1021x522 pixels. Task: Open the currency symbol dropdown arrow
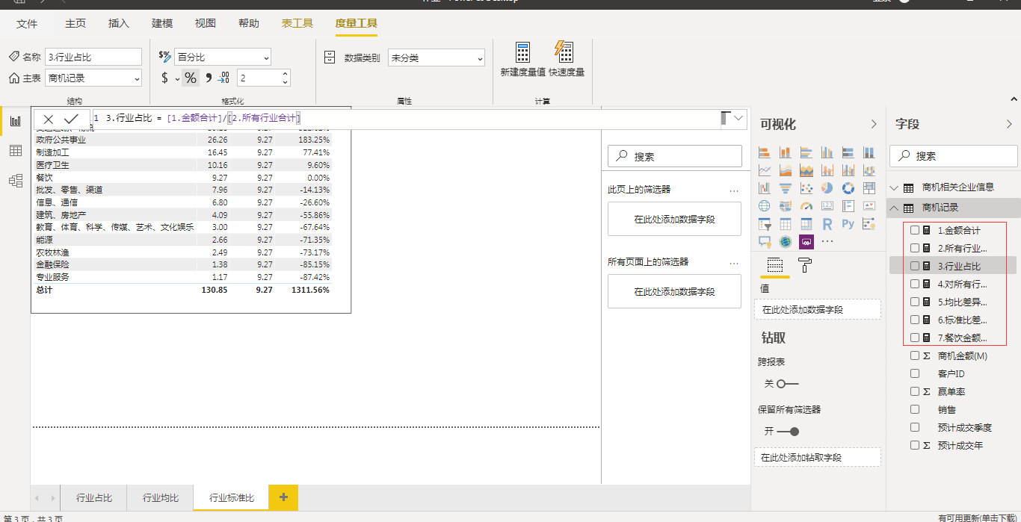tap(177, 78)
